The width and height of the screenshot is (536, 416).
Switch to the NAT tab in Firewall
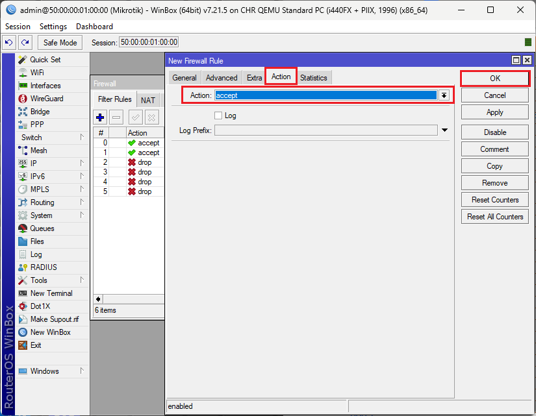148,101
